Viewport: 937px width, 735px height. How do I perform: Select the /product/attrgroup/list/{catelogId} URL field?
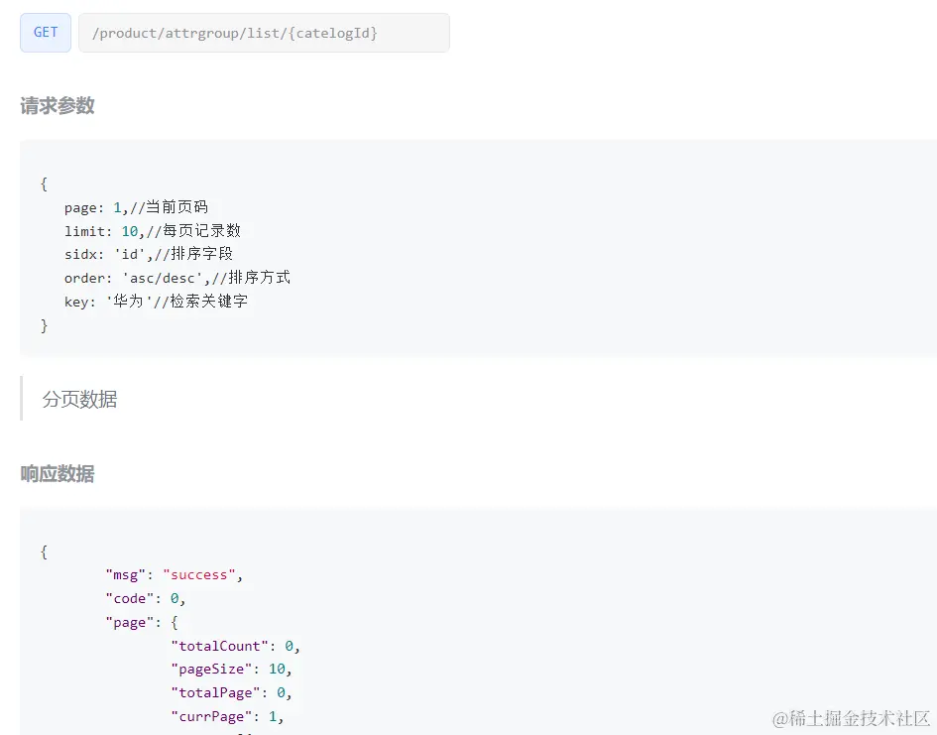(x=264, y=33)
